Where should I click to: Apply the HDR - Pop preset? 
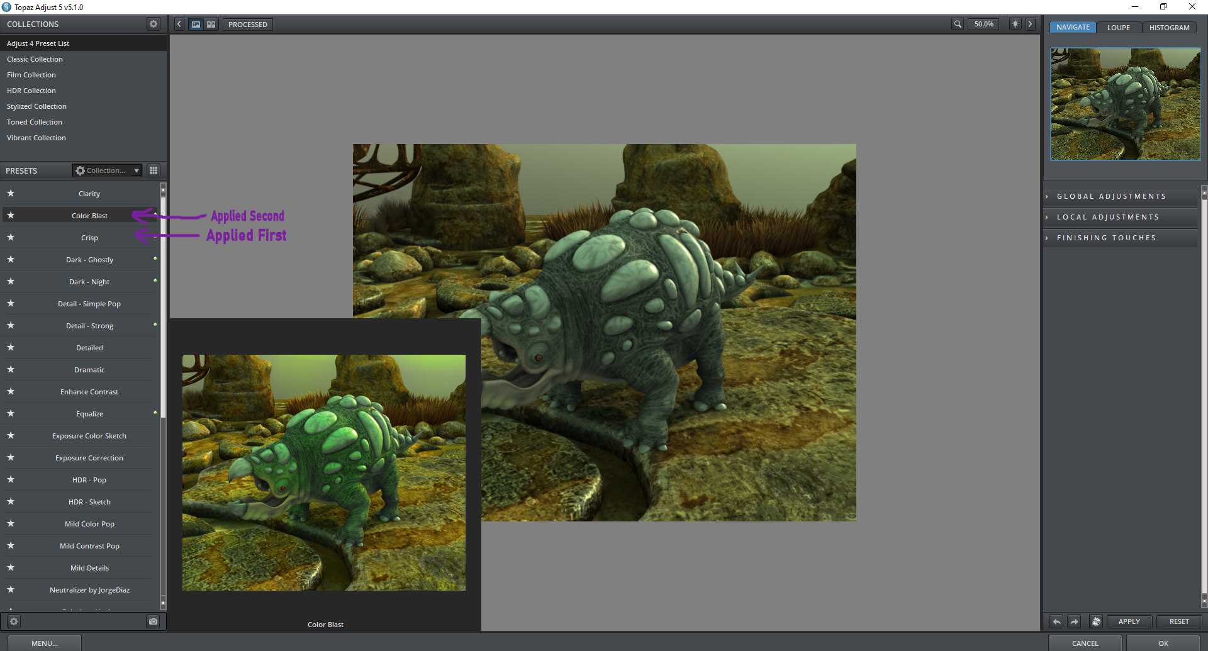point(89,480)
